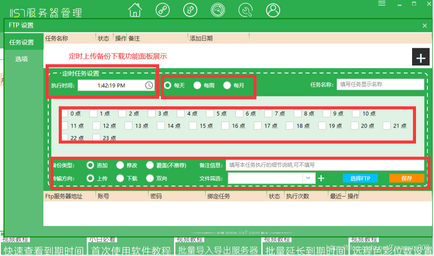
Task: Select the 每月 radio button
Action: pos(227,85)
